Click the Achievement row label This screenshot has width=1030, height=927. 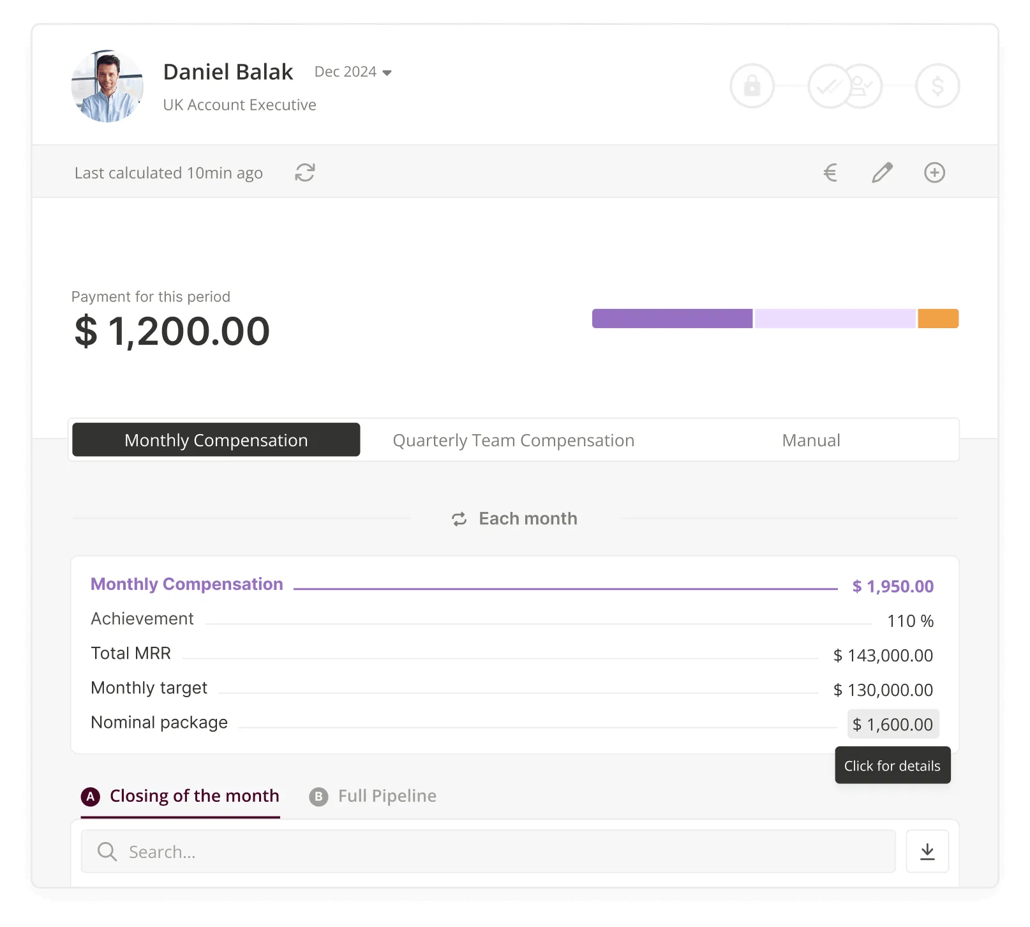point(142,619)
